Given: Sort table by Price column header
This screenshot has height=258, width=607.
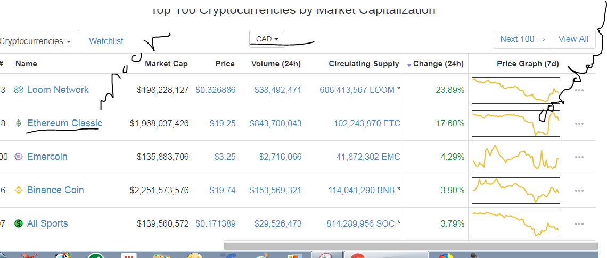Looking at the screenshot, I should tap(225, 64).
